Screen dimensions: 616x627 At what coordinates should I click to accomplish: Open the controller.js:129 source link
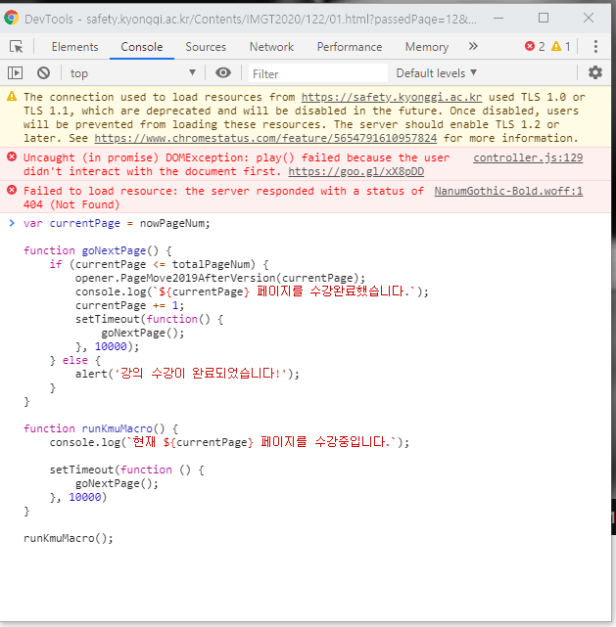pos(528,157)
